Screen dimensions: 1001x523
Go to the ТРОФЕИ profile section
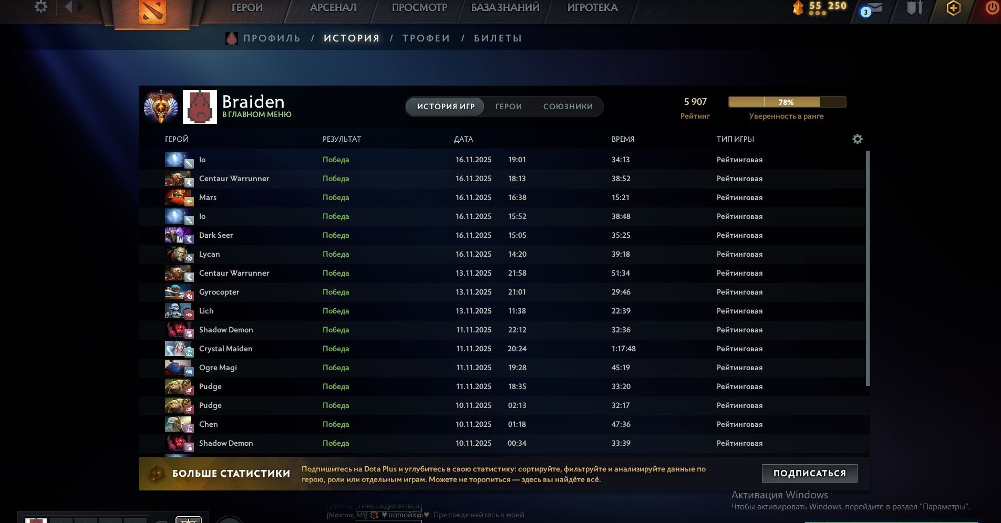tap(426, 38)
